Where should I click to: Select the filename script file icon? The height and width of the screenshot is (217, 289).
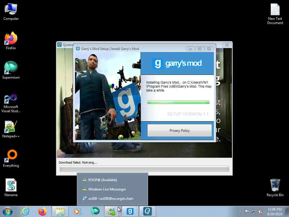tap(11, 188)
